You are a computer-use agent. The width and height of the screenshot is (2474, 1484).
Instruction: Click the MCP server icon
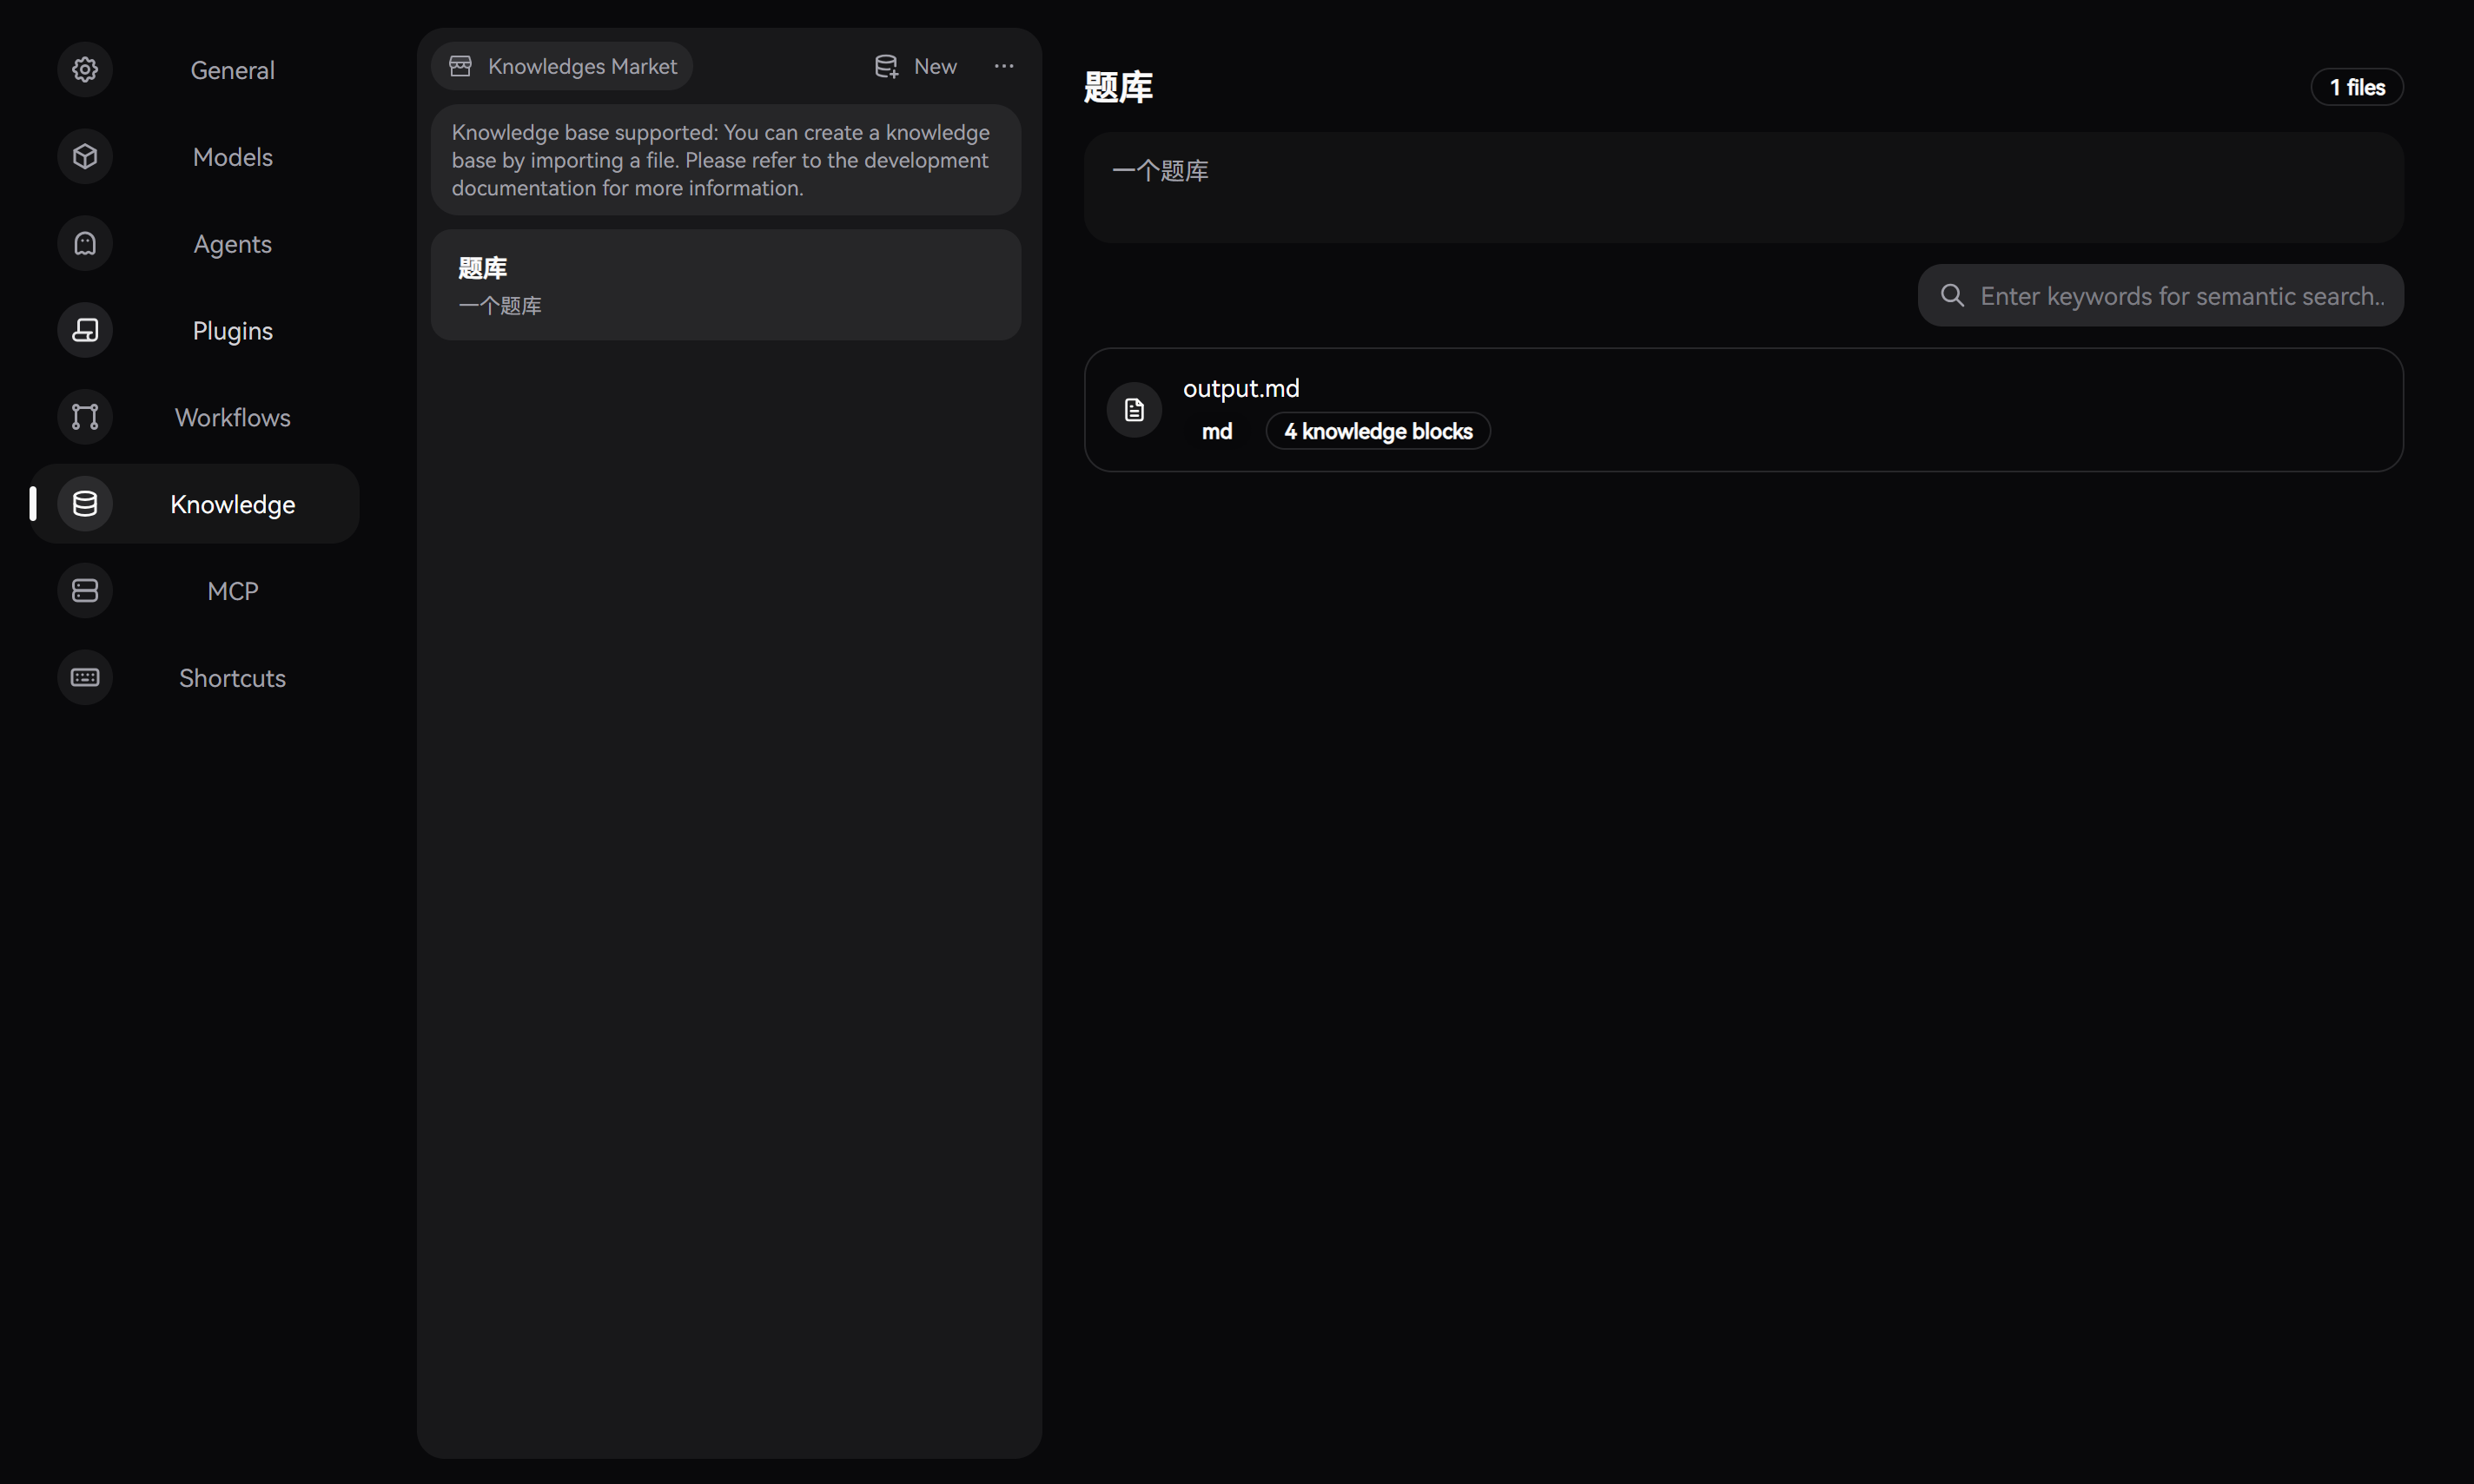pos(85,591)
